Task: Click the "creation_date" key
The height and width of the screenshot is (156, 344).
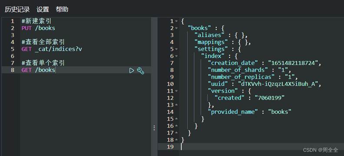Action: [232, 63]
